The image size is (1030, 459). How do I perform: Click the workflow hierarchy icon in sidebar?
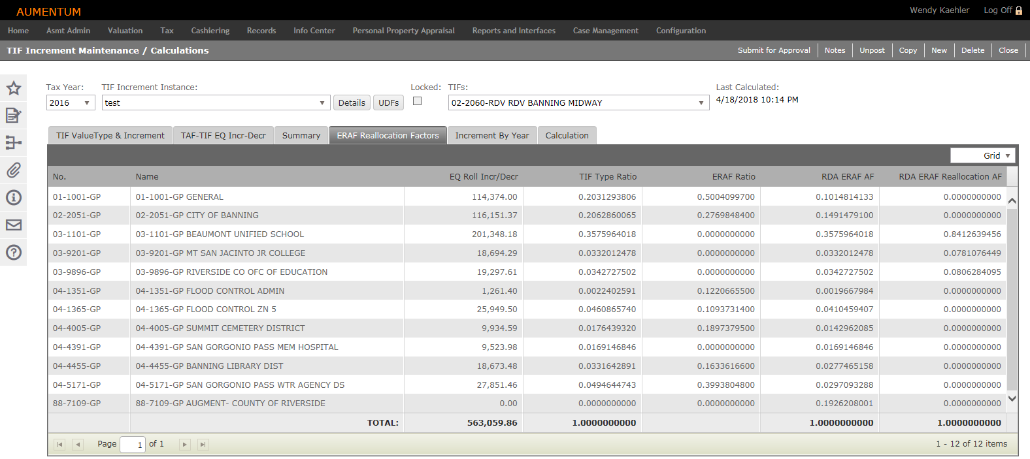14,143
